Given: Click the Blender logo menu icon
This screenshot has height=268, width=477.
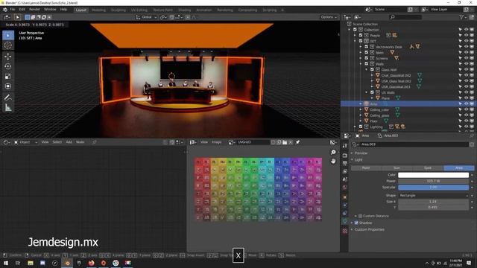Looking at the screenshot, I should click(x=5, y=10).
